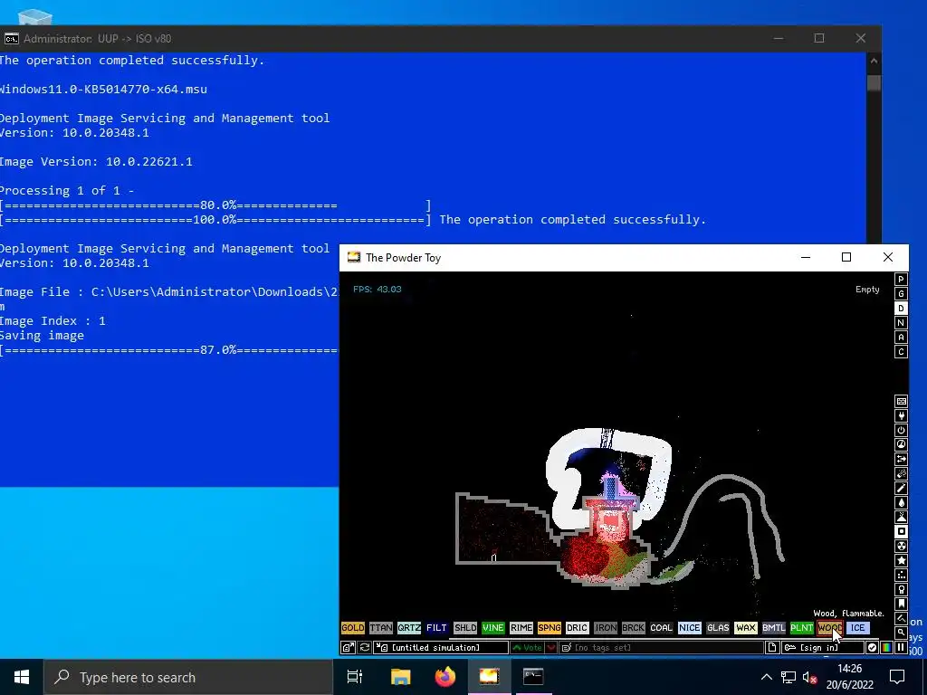Open the Walls menu section icon
Image resolution: width=927 pixels, height=695 pixels.
pyautogui.click(x=901, y=401)
